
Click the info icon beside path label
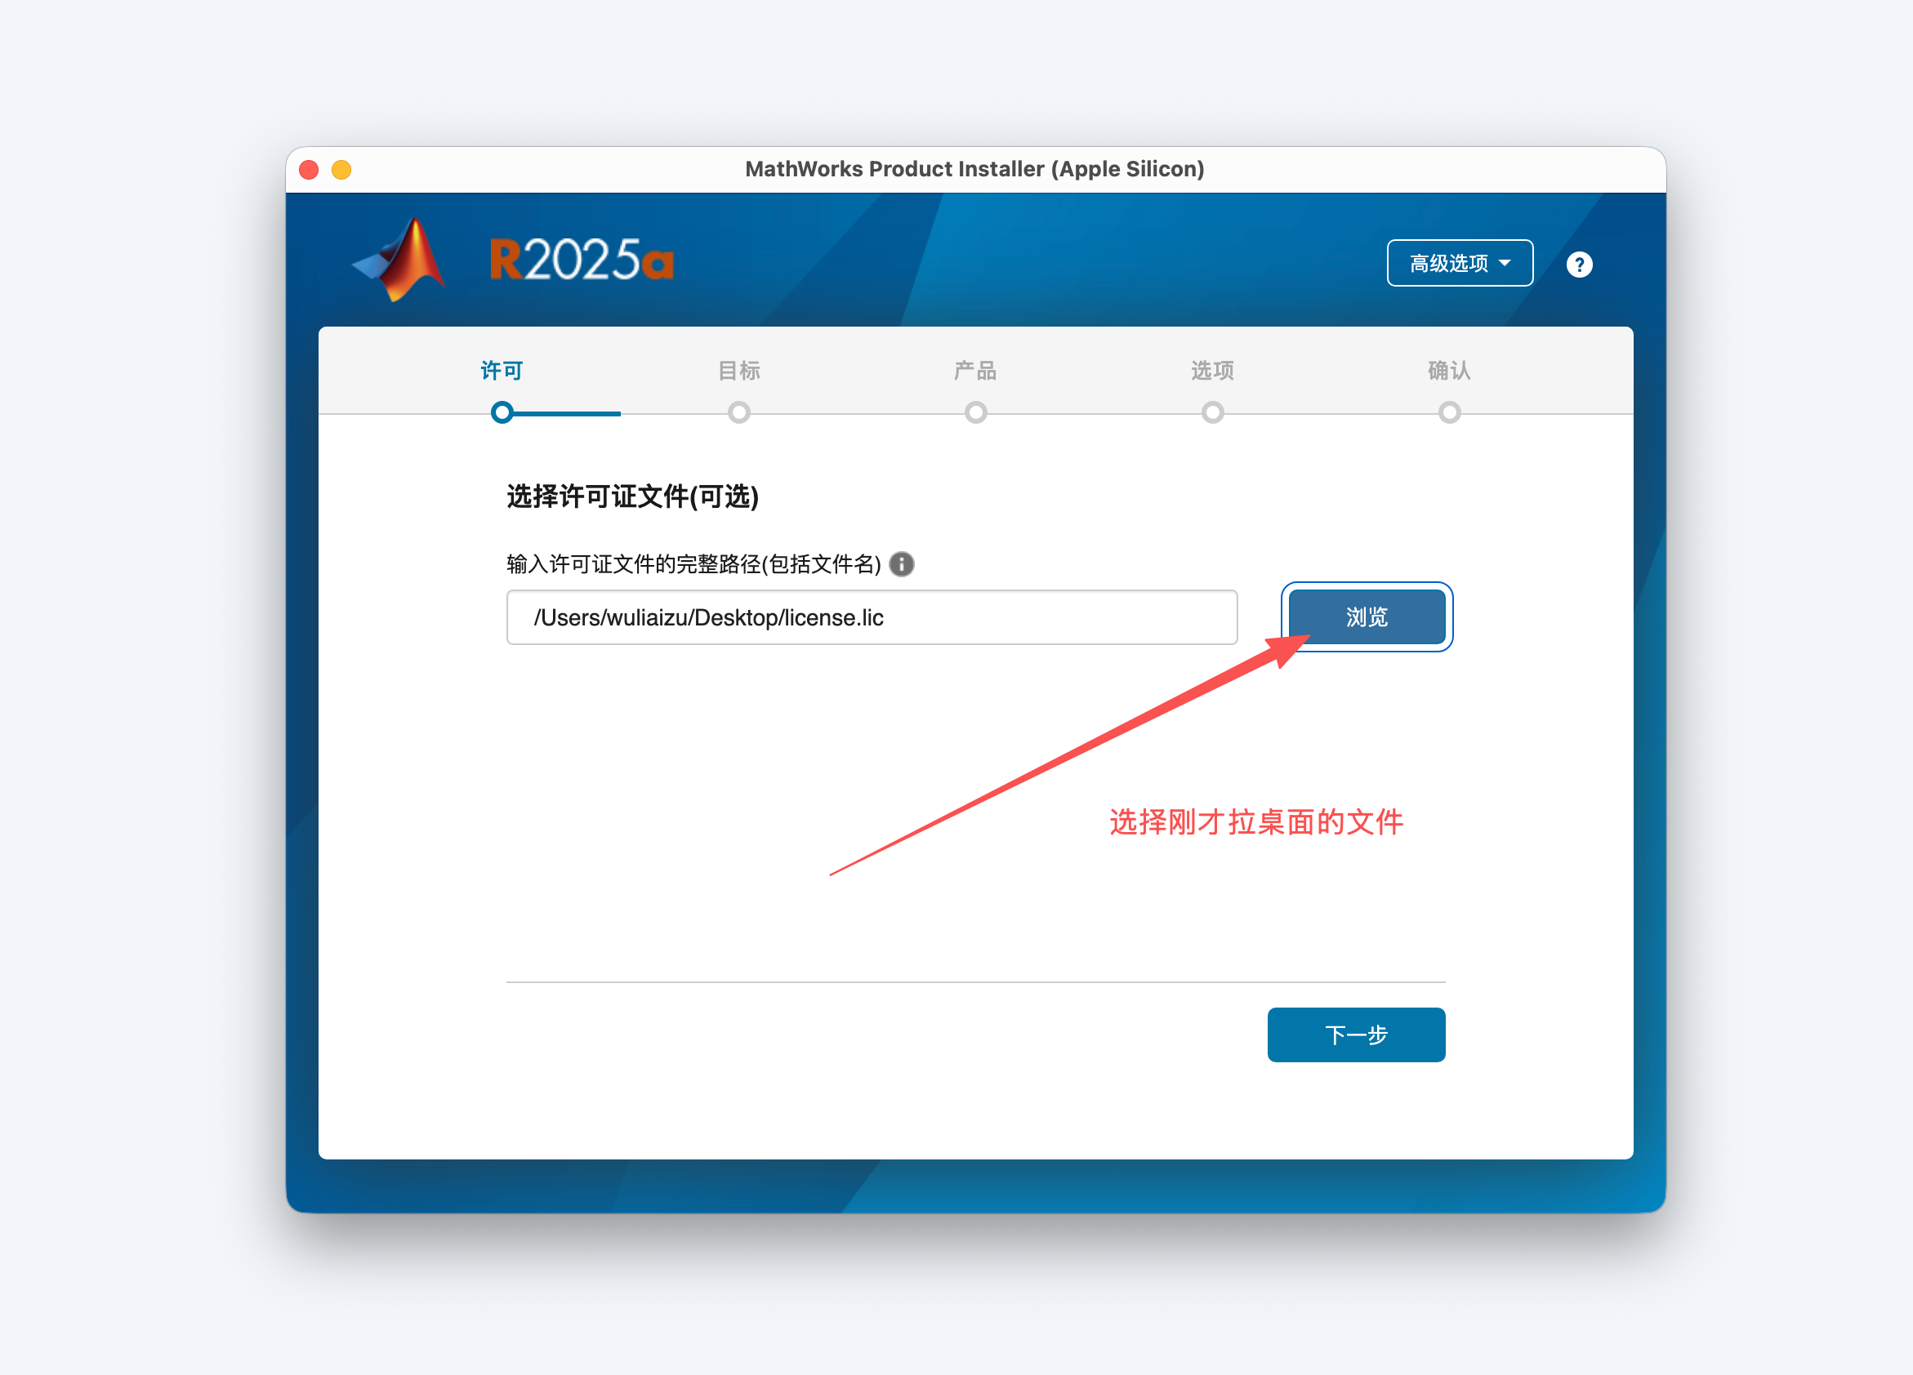tap(902, 564)
